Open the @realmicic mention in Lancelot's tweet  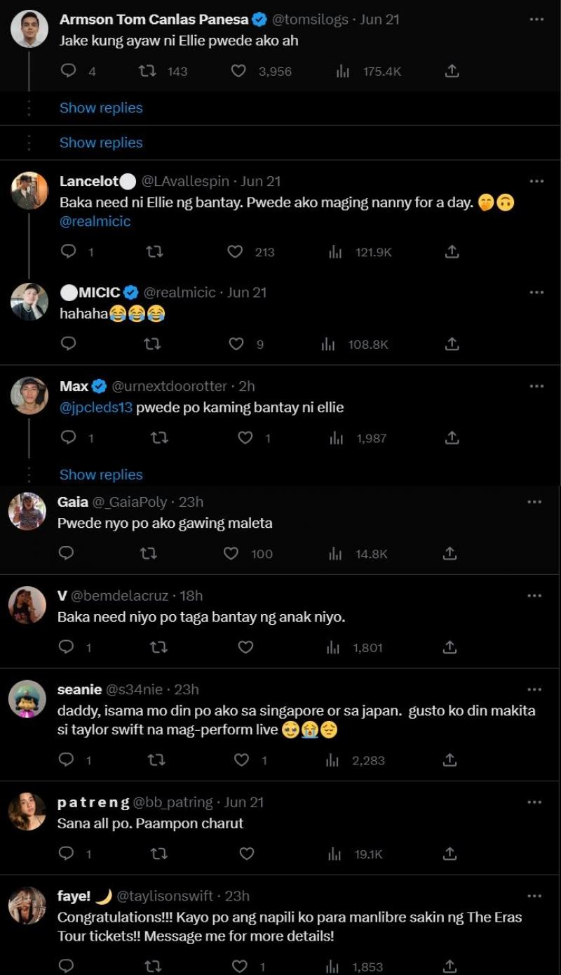(95, 221)
